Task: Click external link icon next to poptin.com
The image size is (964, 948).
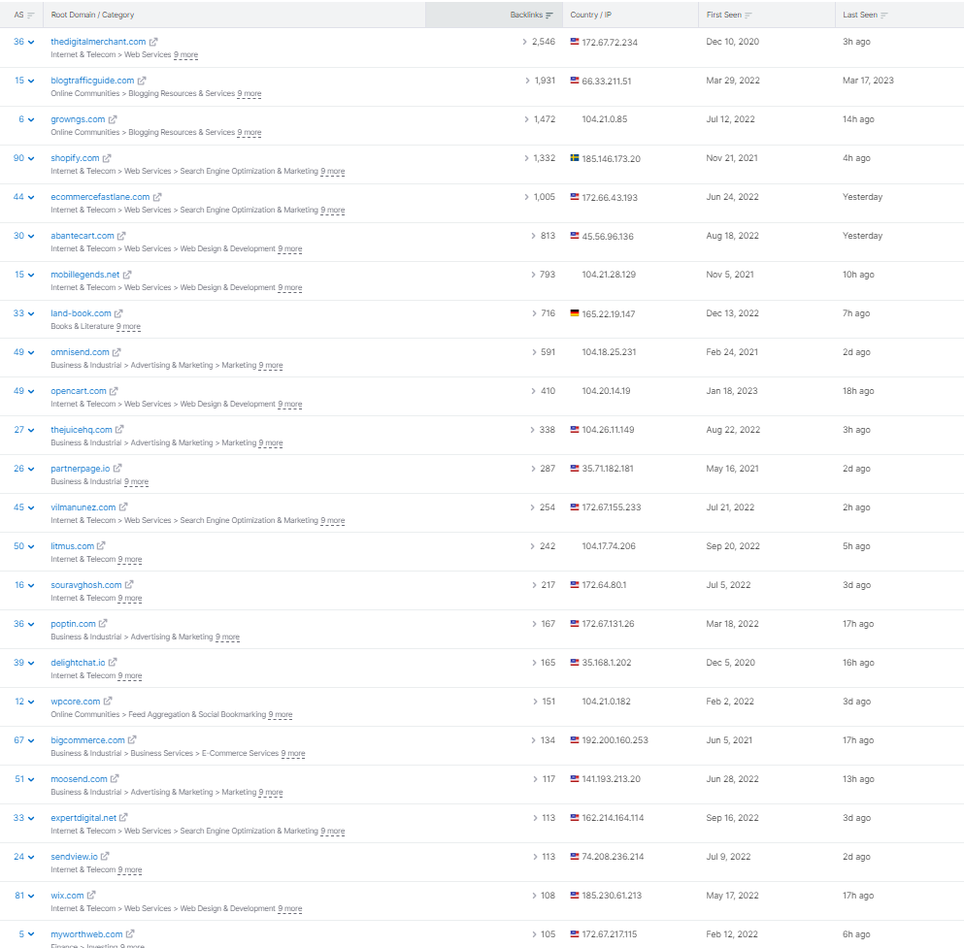Action: click(x=103, y=624)
